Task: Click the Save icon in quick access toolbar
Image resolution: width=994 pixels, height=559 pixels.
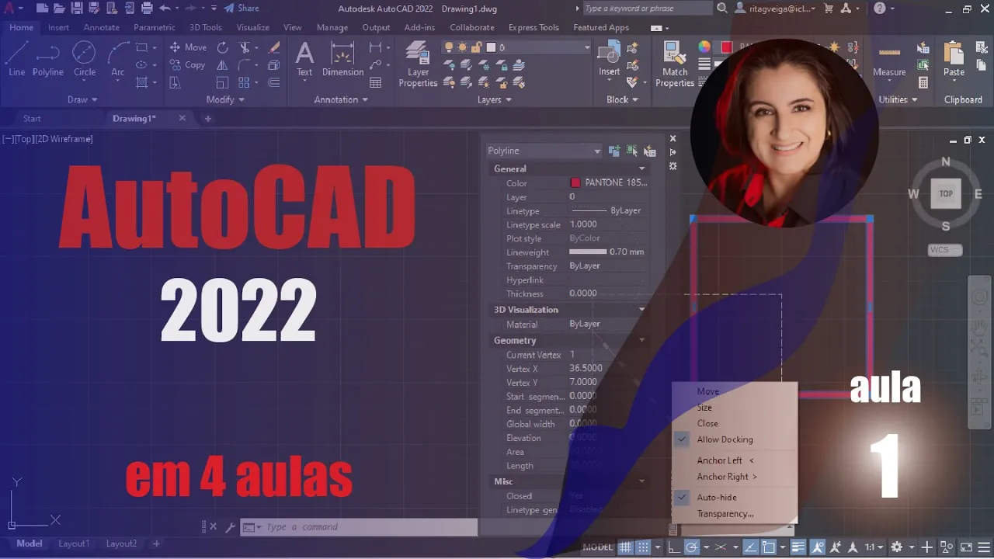Action: coord(77,9)
